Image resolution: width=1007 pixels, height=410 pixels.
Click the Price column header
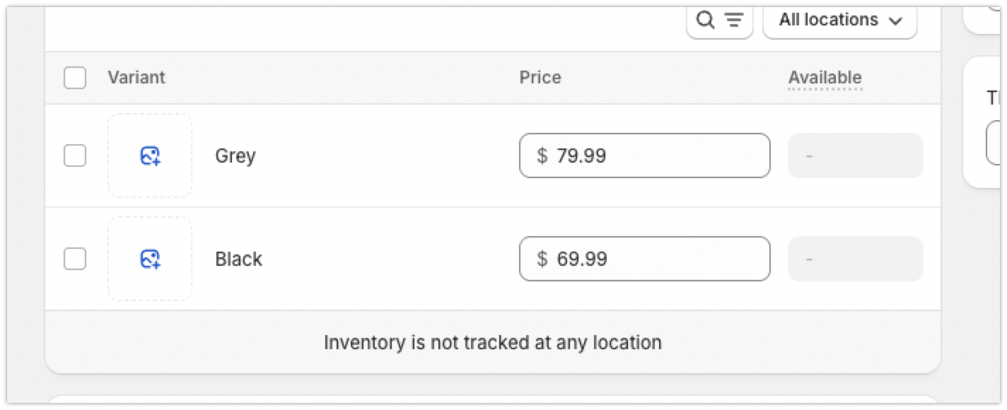tap(540, 78)
